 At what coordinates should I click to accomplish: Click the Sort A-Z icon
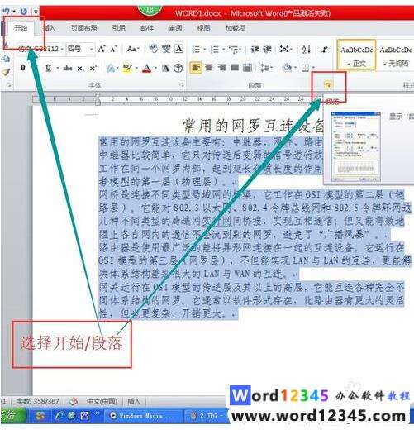[306, 50]
